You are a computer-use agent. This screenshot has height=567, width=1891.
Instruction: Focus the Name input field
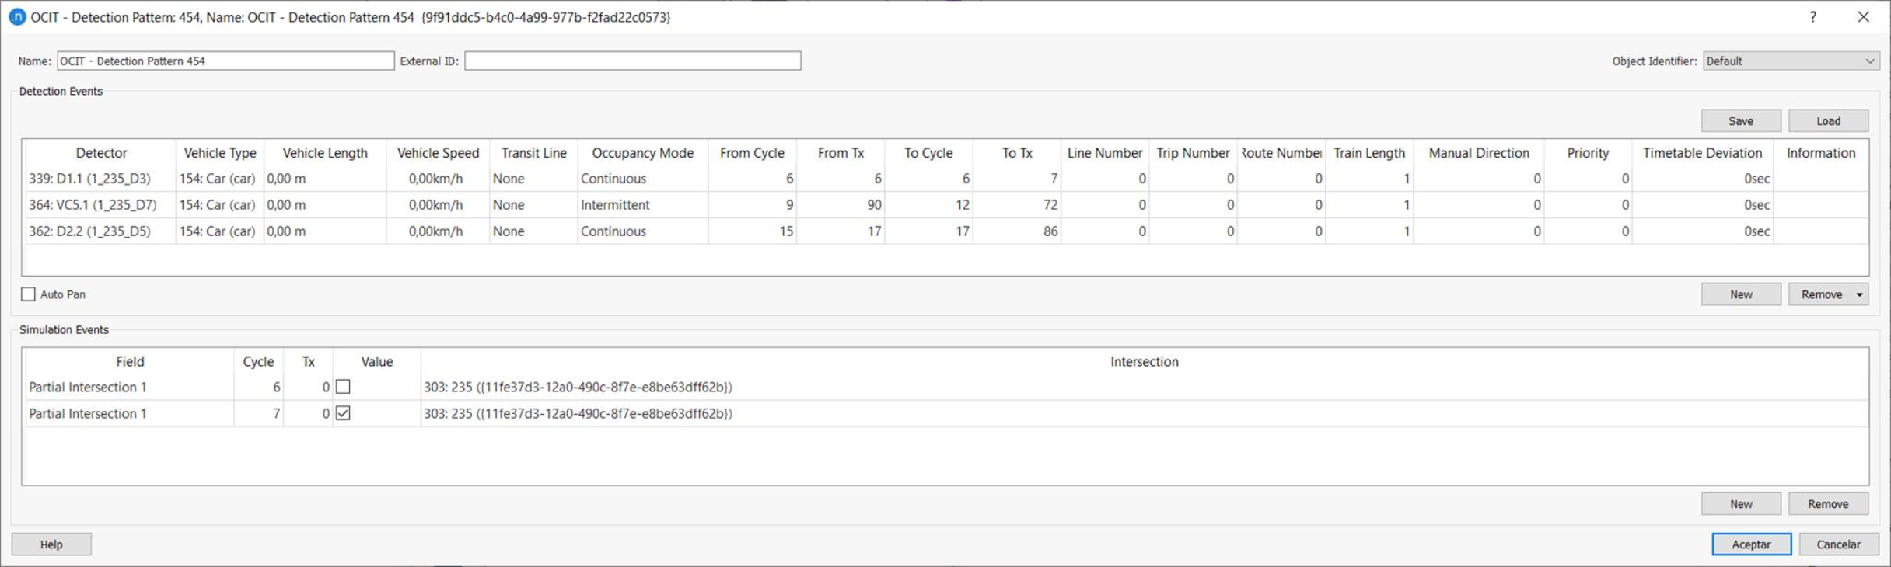tap(225, 61)
